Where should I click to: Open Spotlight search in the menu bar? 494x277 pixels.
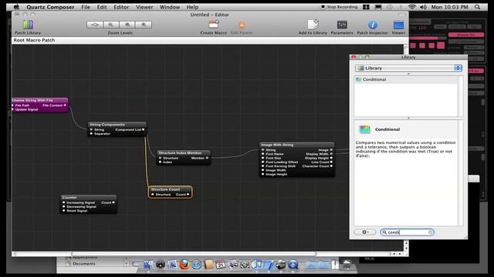tap(478, 7)
